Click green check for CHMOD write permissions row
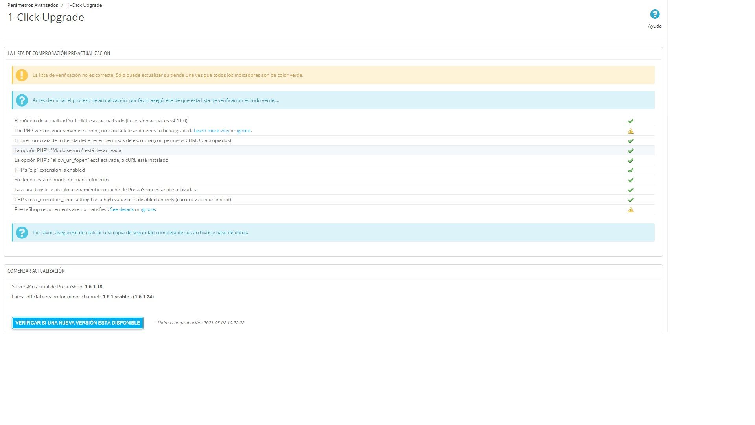 [x=631, y=141]
